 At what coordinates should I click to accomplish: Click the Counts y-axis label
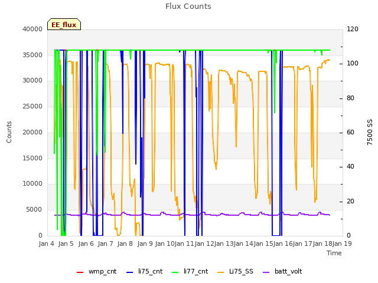9,132
